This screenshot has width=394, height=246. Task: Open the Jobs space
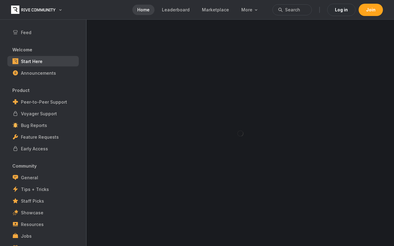[x=43, y=236]
